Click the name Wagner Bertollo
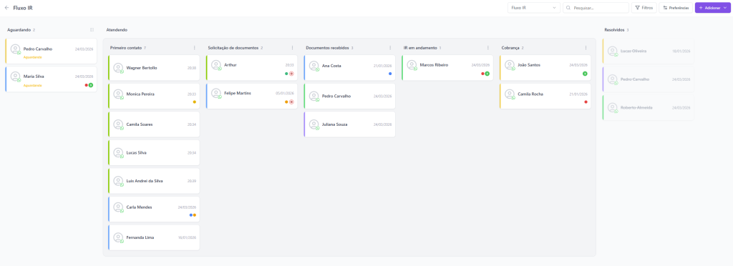 click(x=142, y=68)
